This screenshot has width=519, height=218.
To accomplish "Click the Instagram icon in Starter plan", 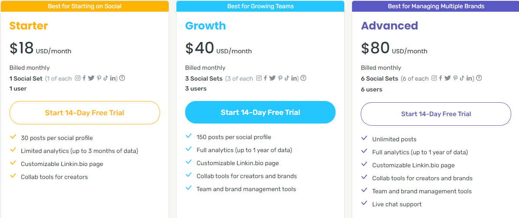I will point(78,78).
